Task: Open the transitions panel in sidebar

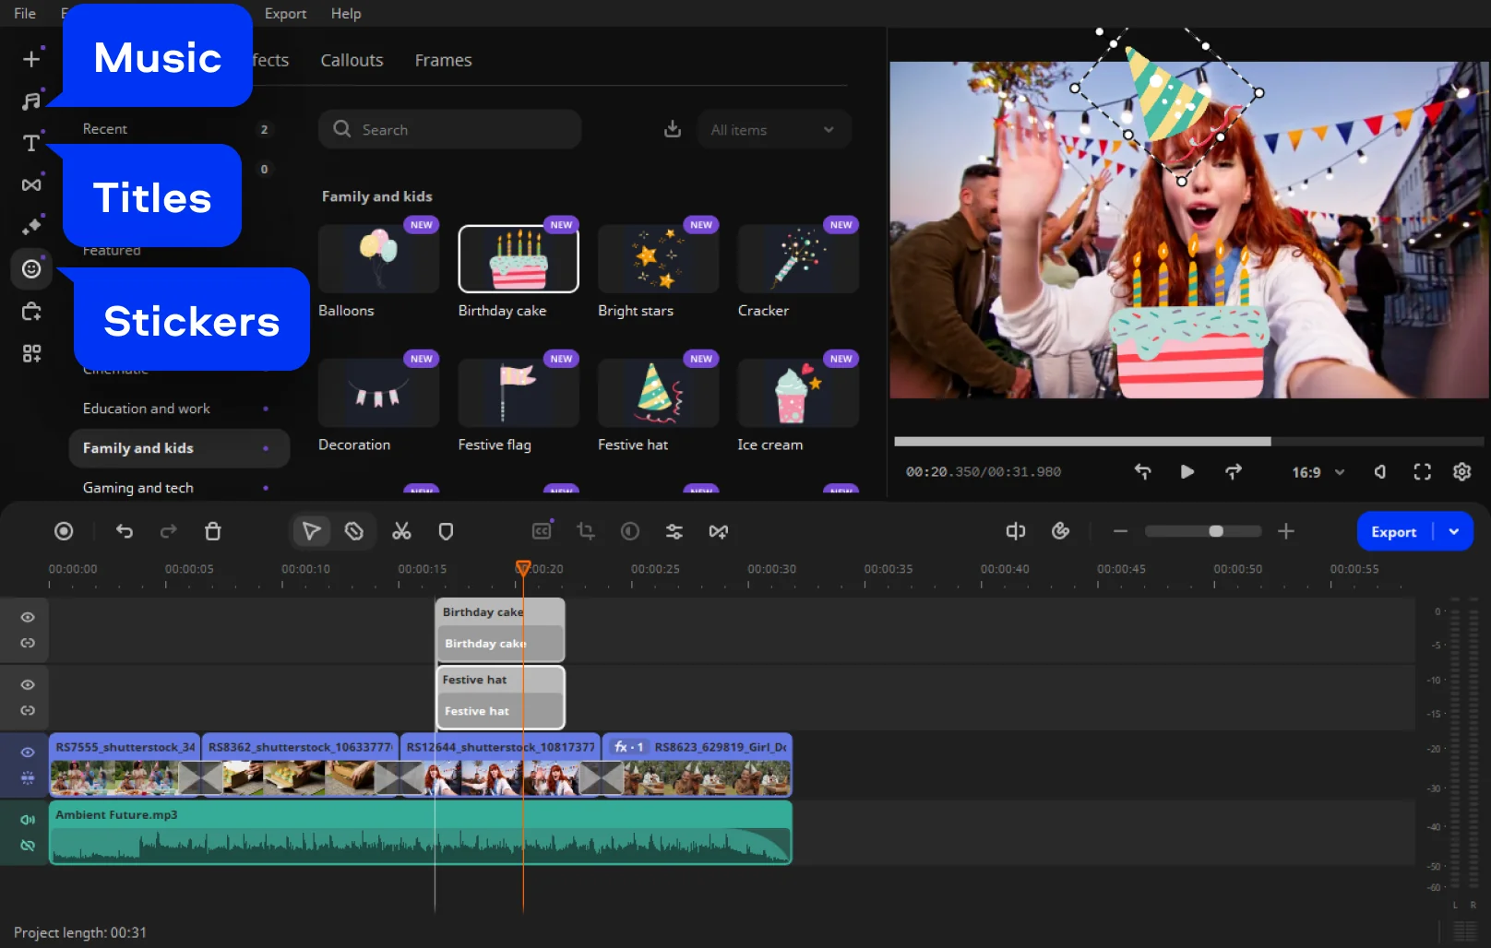Action: pos(31,184)
